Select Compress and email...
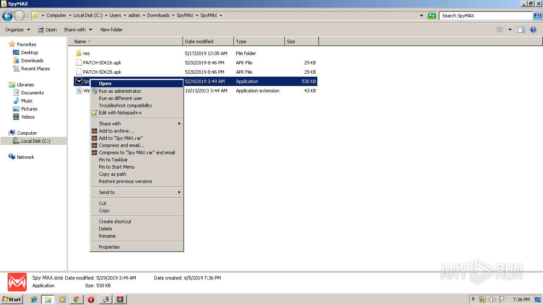 tap(137, 145)
